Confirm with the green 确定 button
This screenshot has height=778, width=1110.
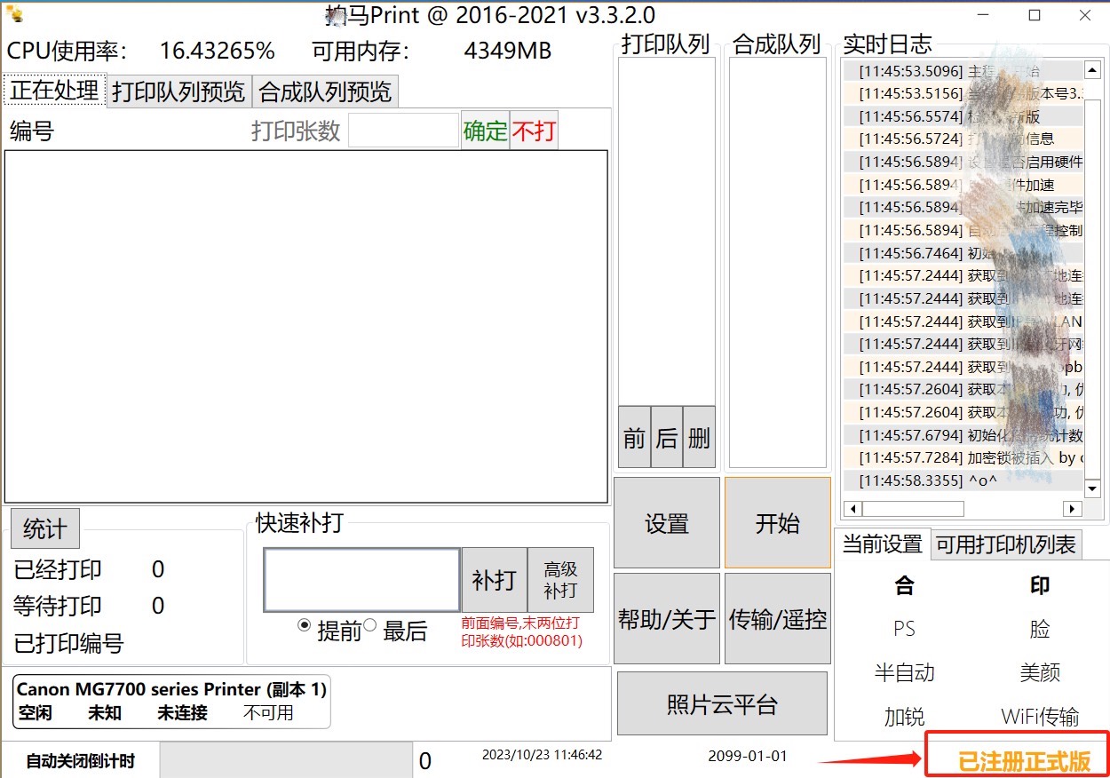[x=485, y=131]
